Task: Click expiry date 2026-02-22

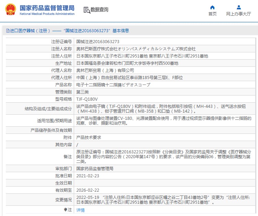Action: tap(88, 190)
